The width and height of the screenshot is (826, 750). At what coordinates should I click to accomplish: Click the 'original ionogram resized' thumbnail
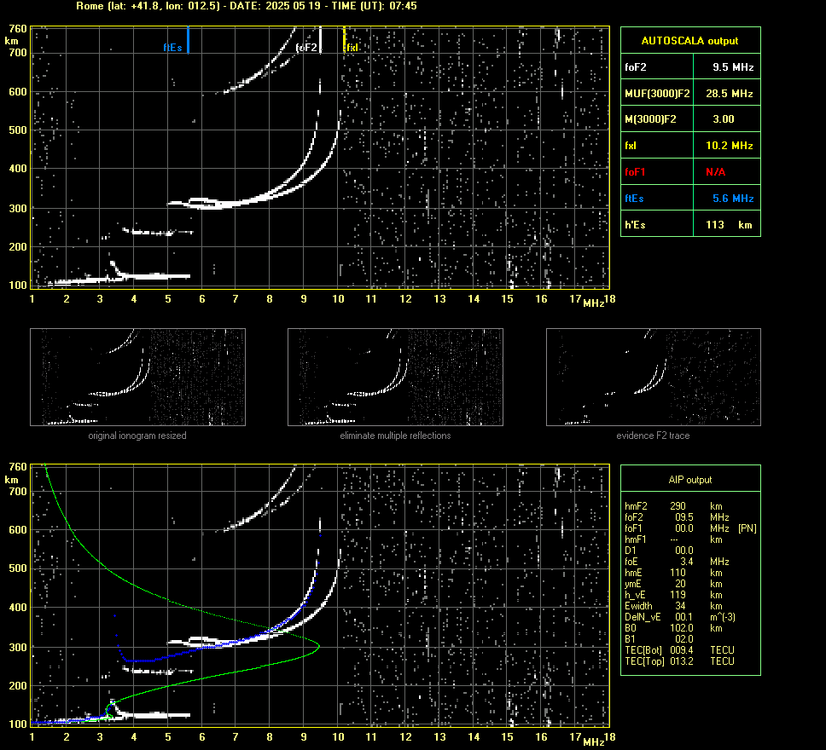pos(137,377)
